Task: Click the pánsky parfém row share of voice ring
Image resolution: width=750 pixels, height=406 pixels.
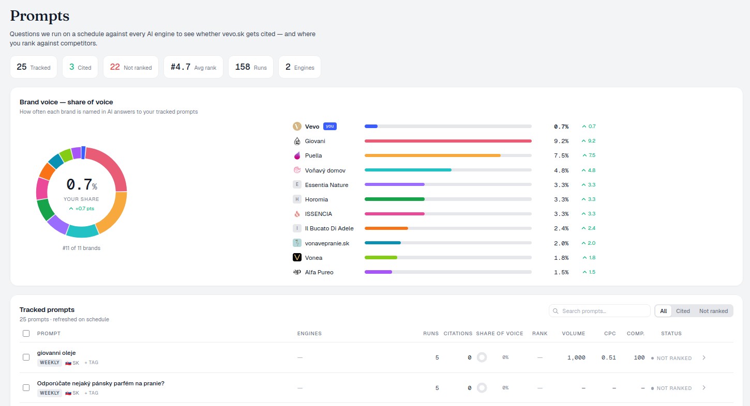Action: click(x=482, y=388)
